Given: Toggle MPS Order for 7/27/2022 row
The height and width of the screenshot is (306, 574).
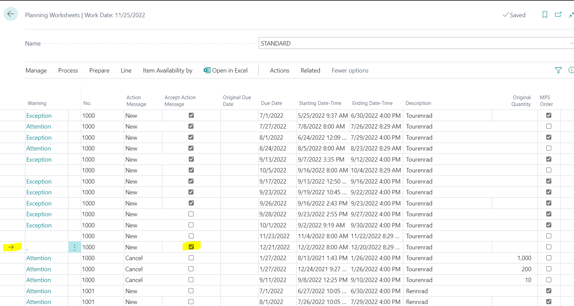Looking at the screenshot, I should (549, 126).
